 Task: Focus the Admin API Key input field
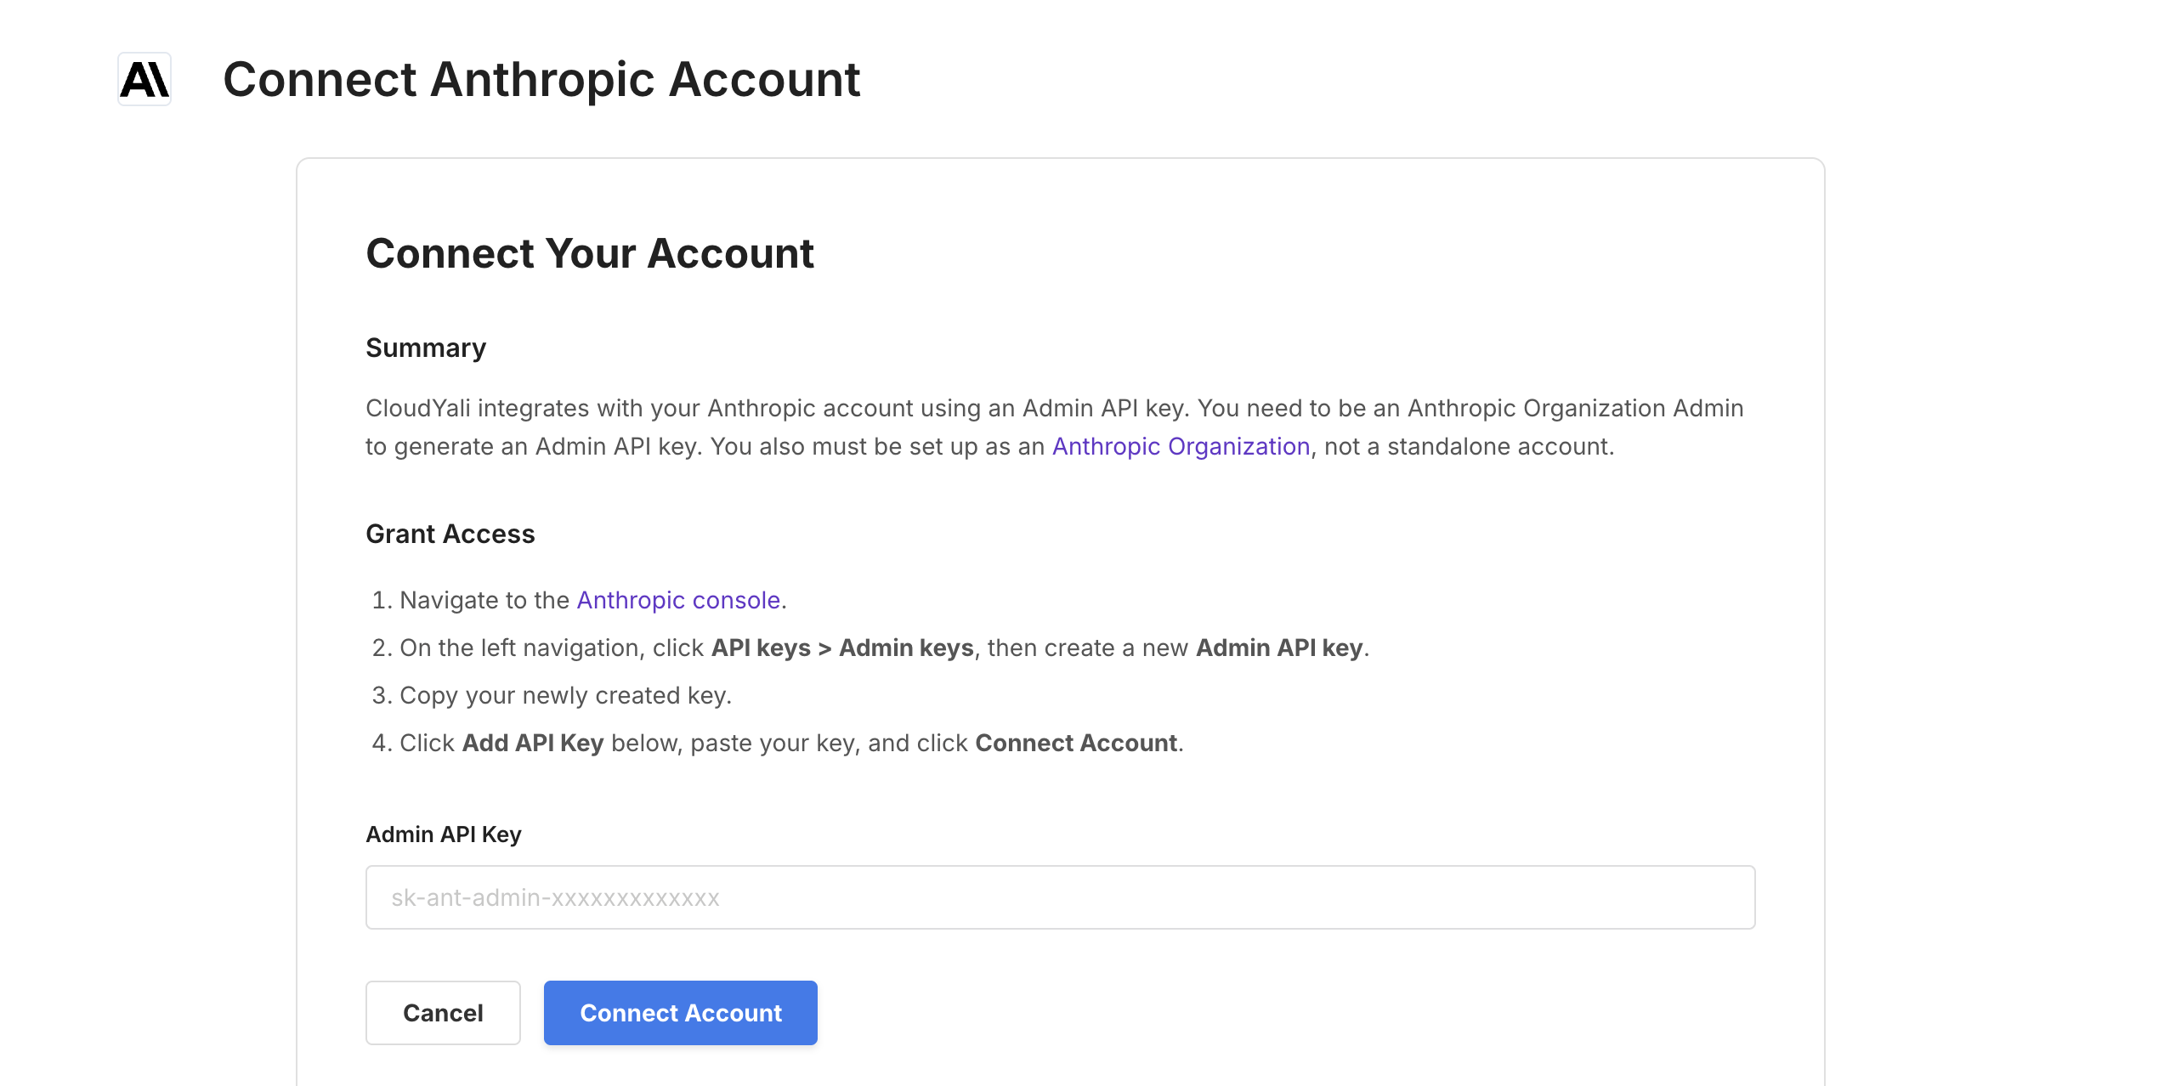point(1060,897)
